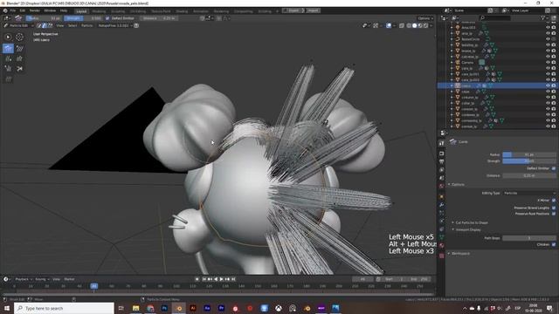The height and width of the screenshot is (314, 559).
Task: Switch to the Shading workspace tab
Action: [x=182, y=11]
